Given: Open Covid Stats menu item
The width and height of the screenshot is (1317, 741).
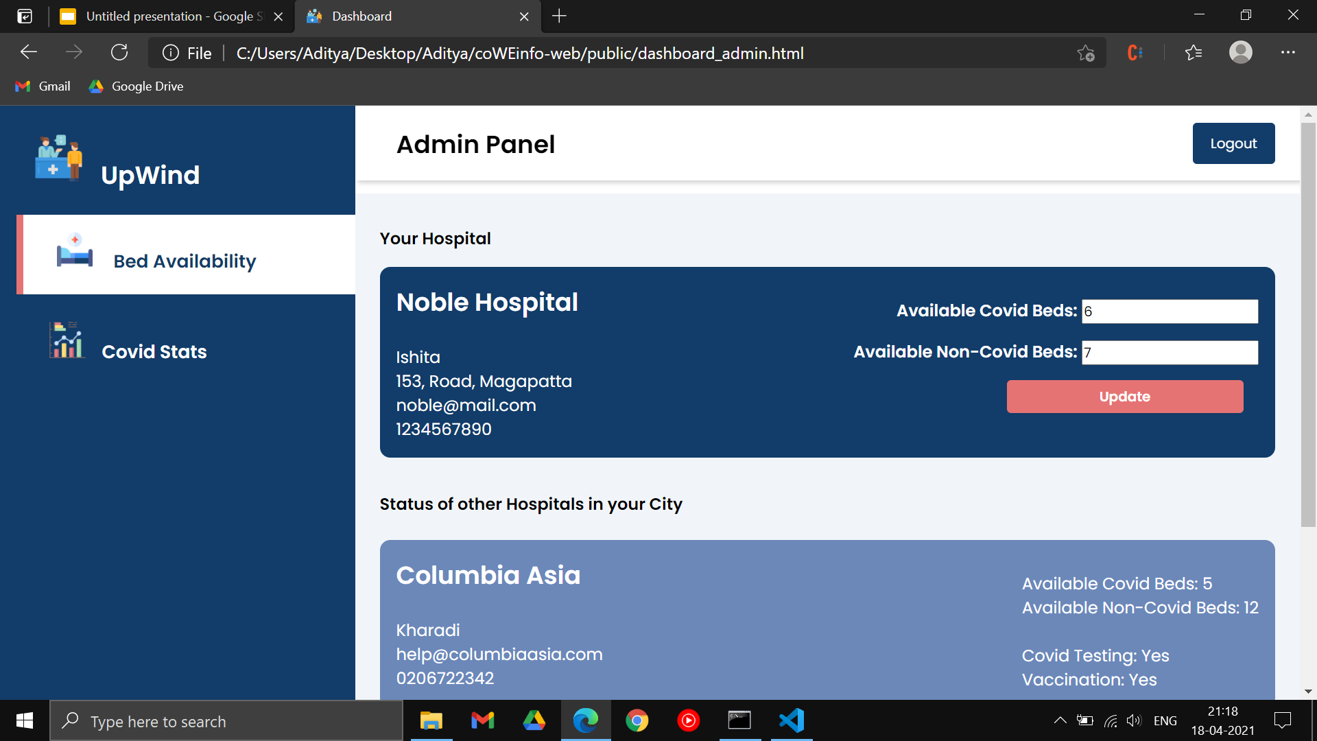Looking at the screenshot, I should click(154, 352).
